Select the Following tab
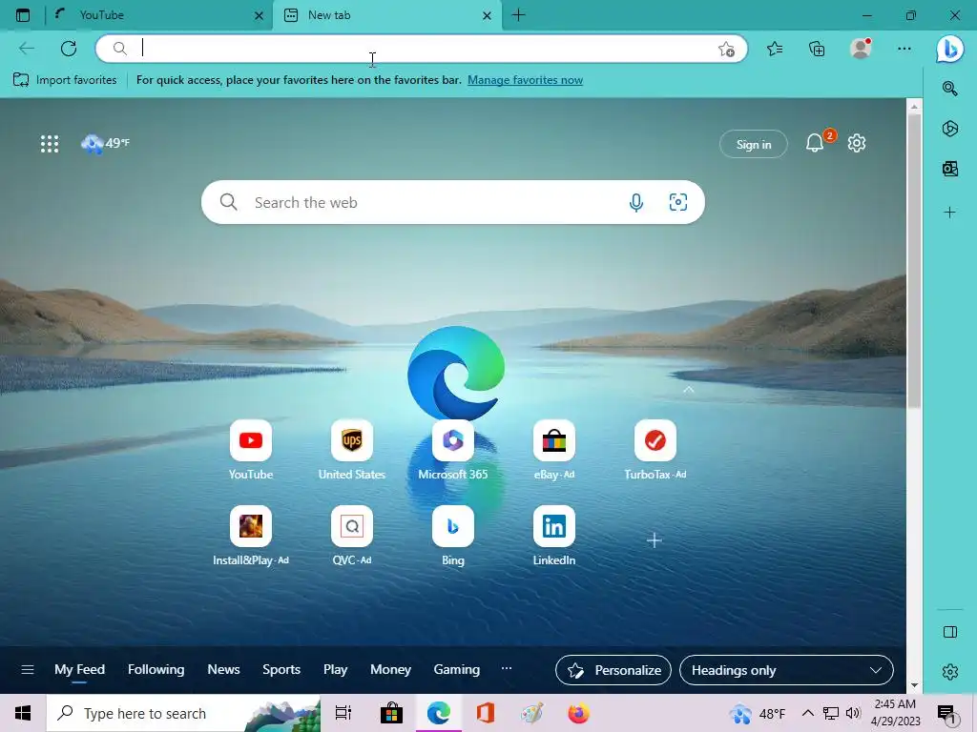The image size is (977, 732). click(x=156, y=670)
